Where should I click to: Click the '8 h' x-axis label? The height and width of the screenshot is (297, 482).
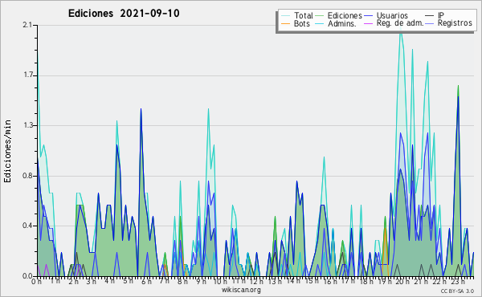[182, 281]
